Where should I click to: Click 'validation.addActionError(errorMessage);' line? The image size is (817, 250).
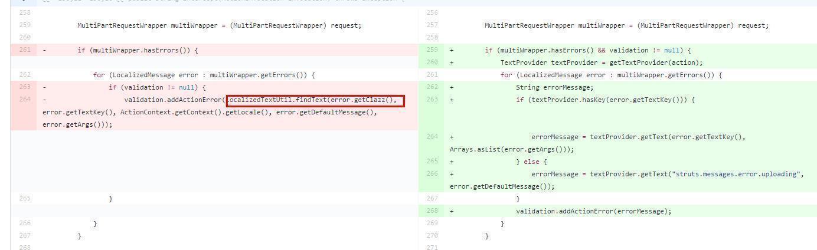click(593, 211)
